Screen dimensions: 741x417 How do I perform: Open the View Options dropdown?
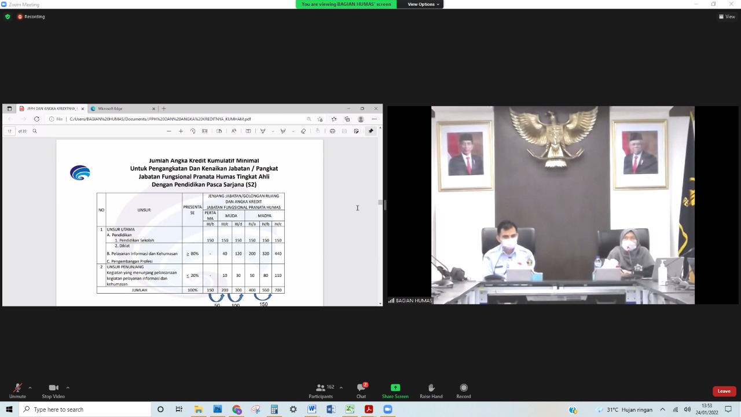click(x=423, y=4)
